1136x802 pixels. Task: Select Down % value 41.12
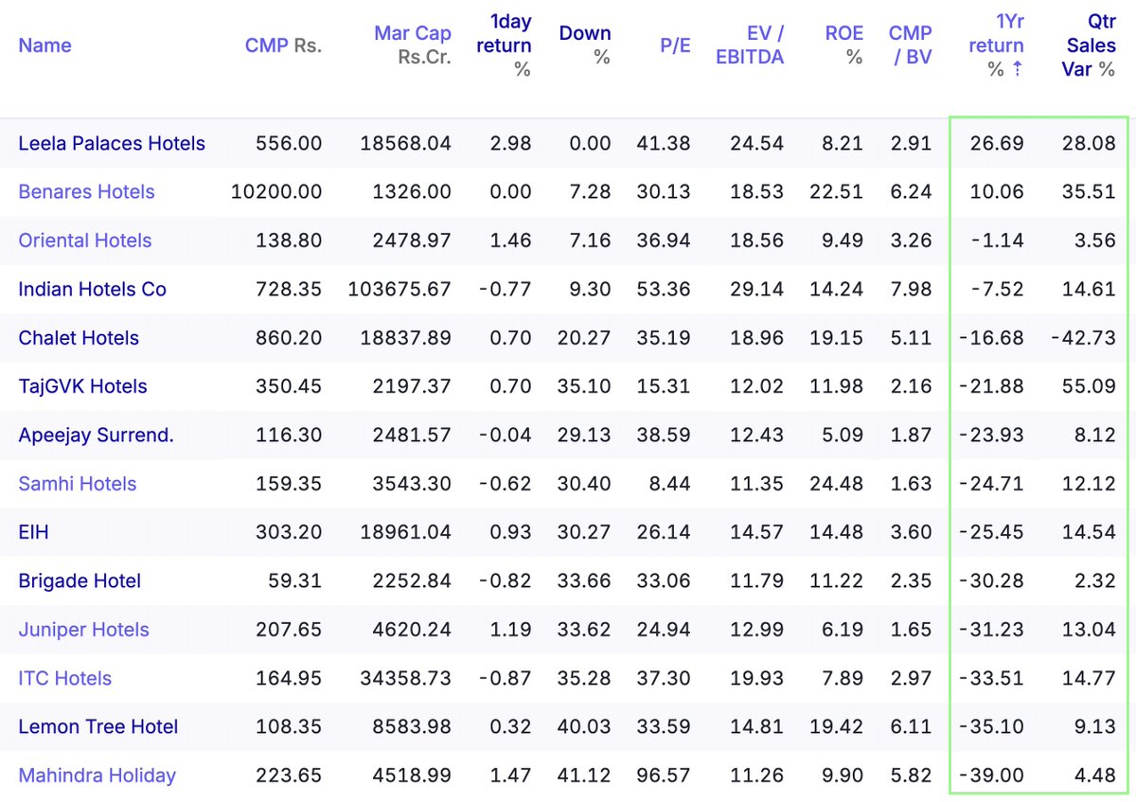[x=586, y=775]
